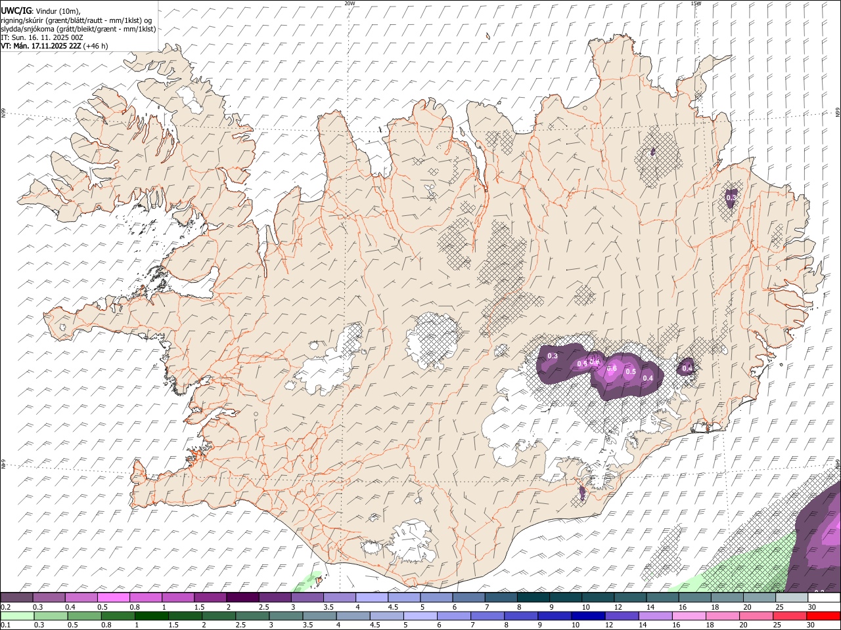Viewport: 841px width, 630px height.
Task: Click the "UWC/IG: Vindur (10m)" title line
Action: click(40, 10)
